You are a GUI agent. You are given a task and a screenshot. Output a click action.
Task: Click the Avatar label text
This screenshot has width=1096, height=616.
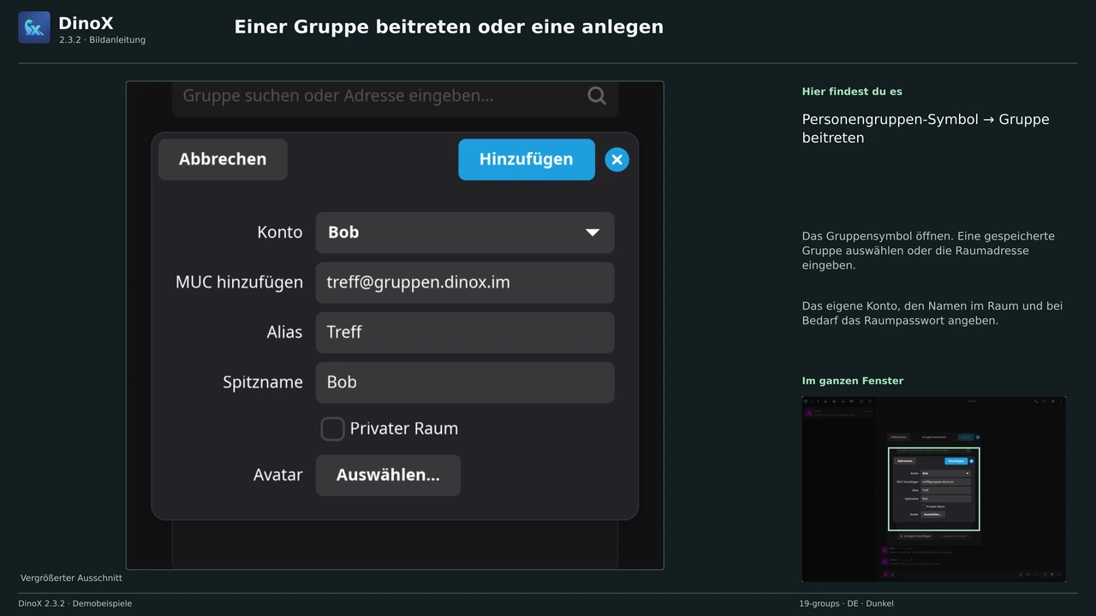[278, 475]
